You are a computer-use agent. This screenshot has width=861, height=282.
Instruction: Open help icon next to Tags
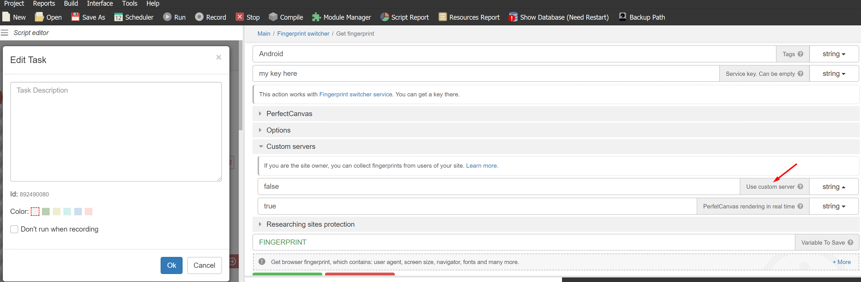(x=800, y=54)
